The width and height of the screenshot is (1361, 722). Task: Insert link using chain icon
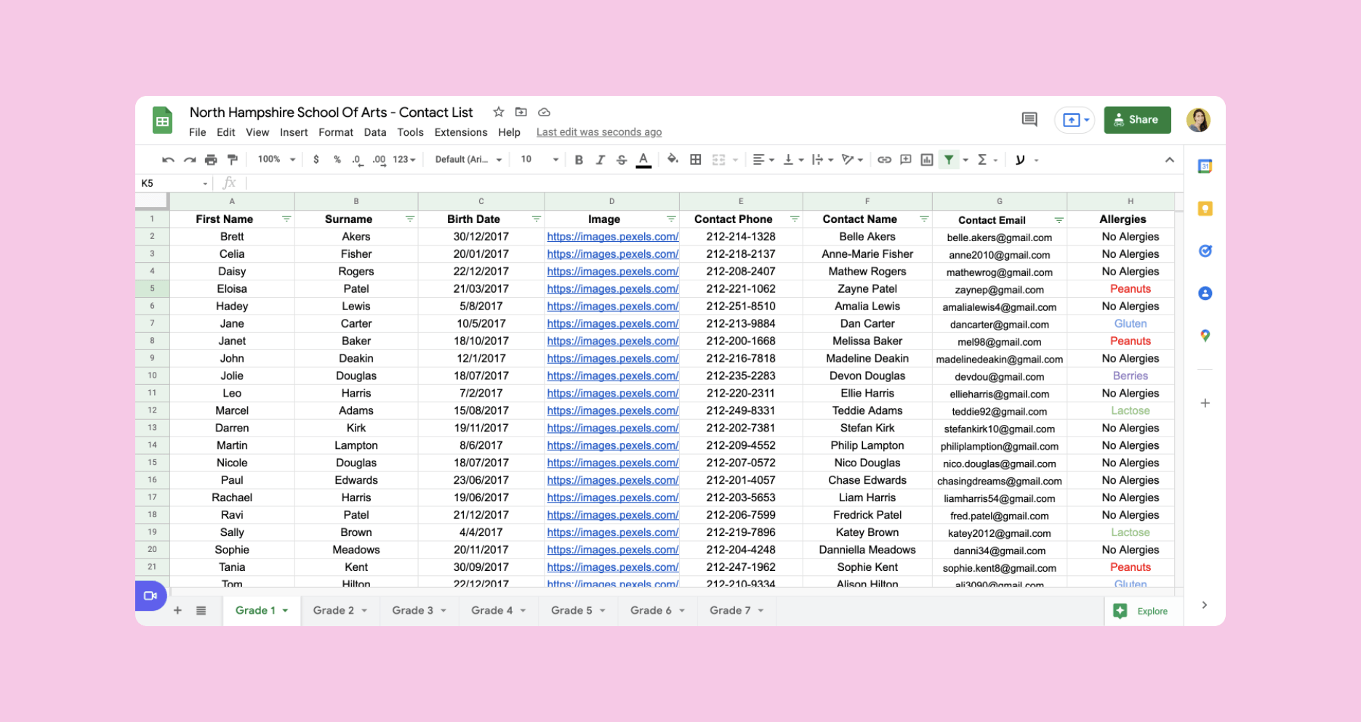tap(884, 160)
